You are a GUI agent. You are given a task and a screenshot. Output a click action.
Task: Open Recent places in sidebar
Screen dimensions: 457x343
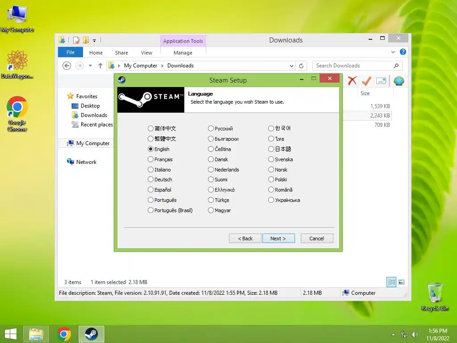(96, 125)
